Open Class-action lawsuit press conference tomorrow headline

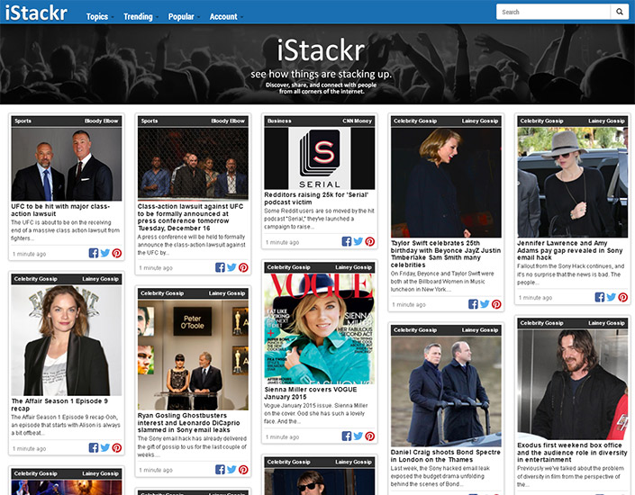coord(190,217)
